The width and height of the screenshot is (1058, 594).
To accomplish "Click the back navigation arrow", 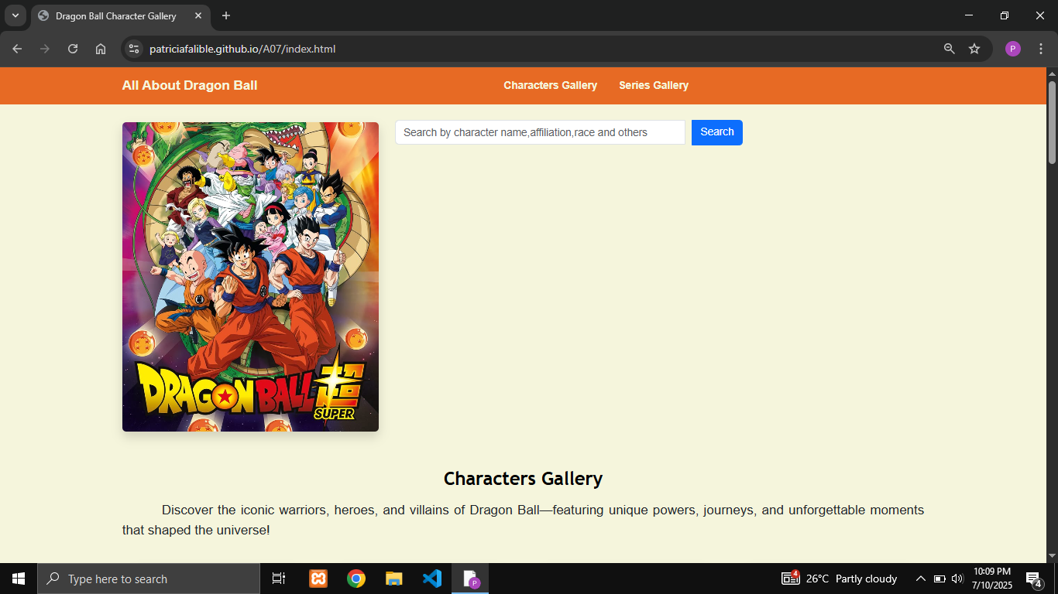I will [x=17, y=49].
